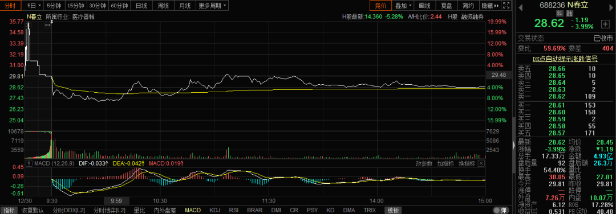Viewport: 616px width, 214px height.
Task: Open the 模板 template button
Action: pos(392,210)
